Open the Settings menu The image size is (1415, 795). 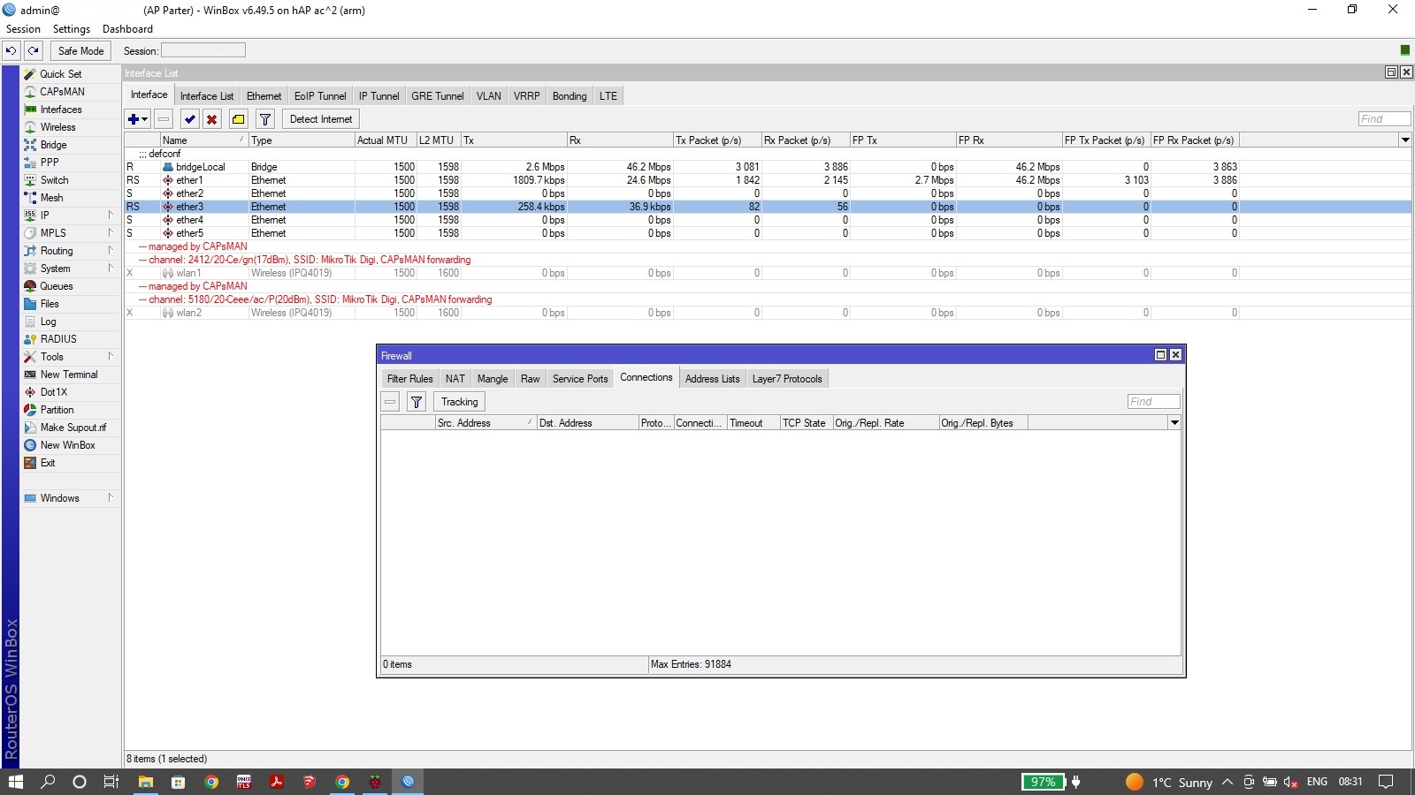(72, 29)
